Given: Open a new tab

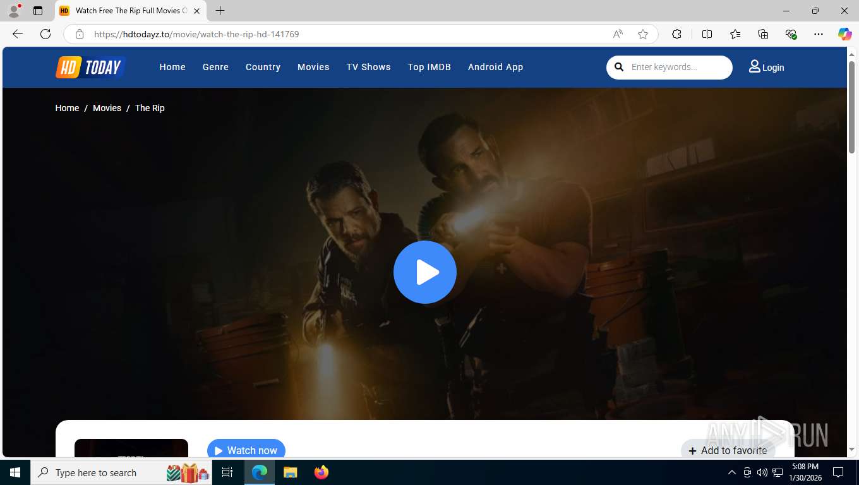Looking at the screenshot, I should [x=220, y=11].
